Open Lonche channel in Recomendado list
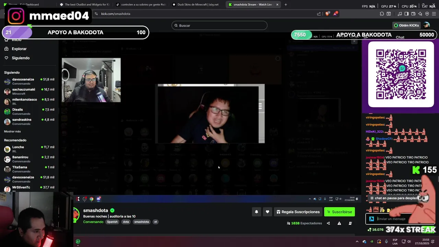439x247 pixels. (29, 149)
